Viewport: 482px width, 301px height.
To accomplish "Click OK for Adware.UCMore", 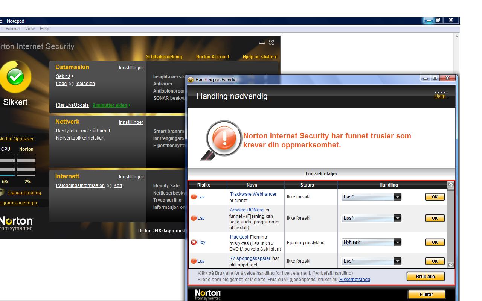I will click(x=435, y=218).
